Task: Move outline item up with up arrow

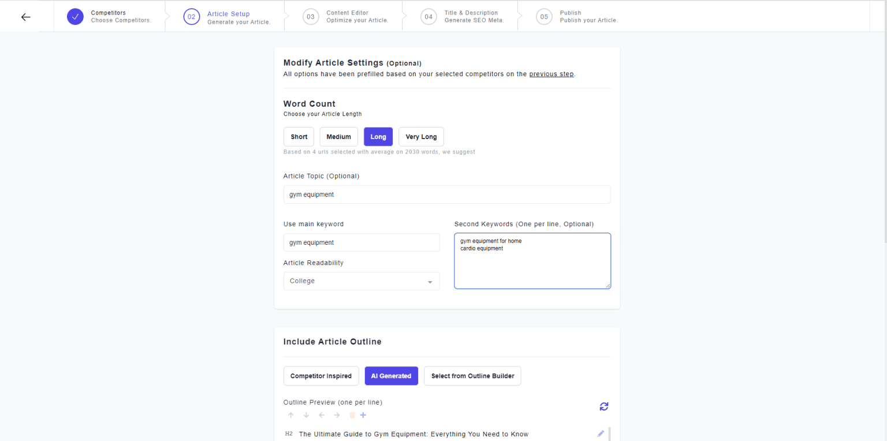Action: pyautogui.click(x=290, y=415)
